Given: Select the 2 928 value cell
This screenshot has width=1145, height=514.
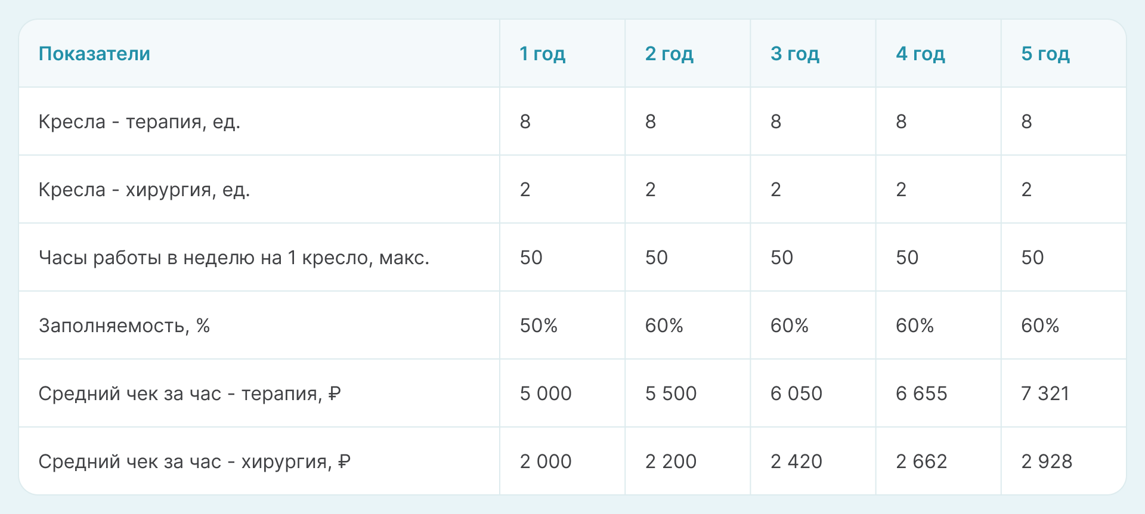Looking at the screenshot, I should coord(1047,462).
